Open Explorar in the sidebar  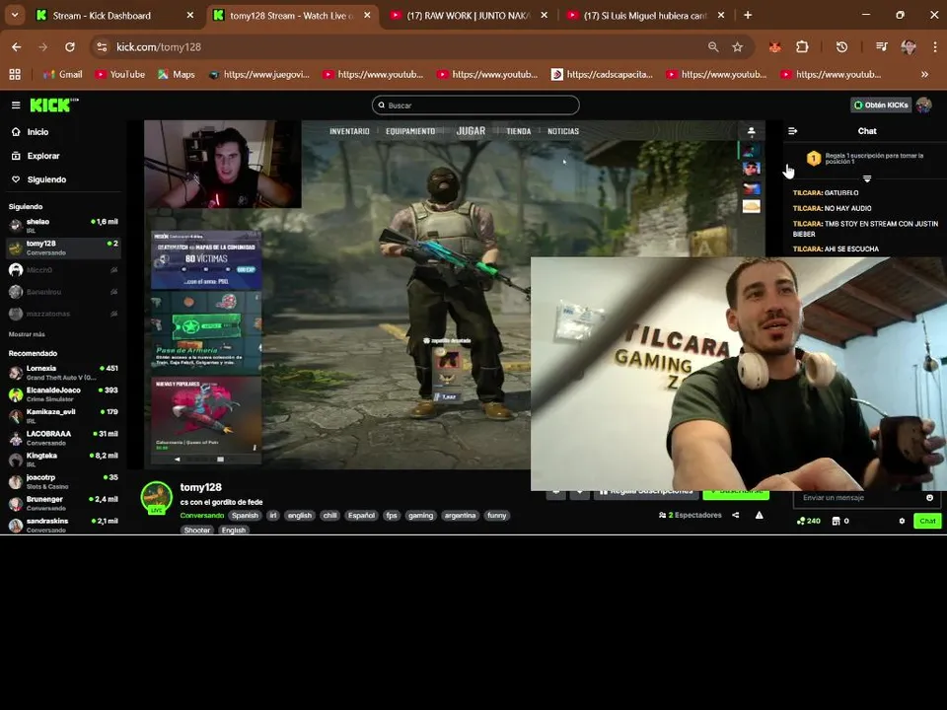click(x=36, y=156)
